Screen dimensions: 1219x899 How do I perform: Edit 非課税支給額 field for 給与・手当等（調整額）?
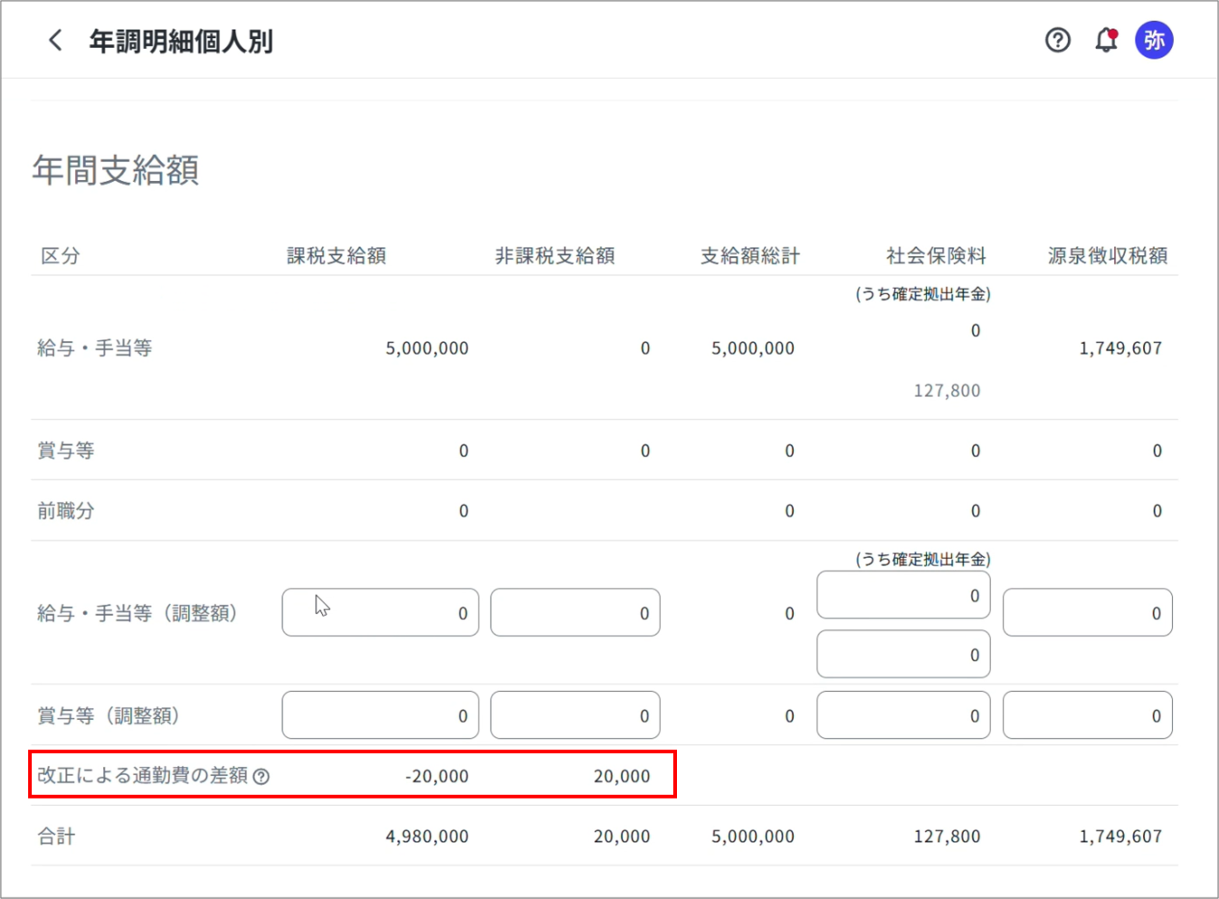(575, 613)
